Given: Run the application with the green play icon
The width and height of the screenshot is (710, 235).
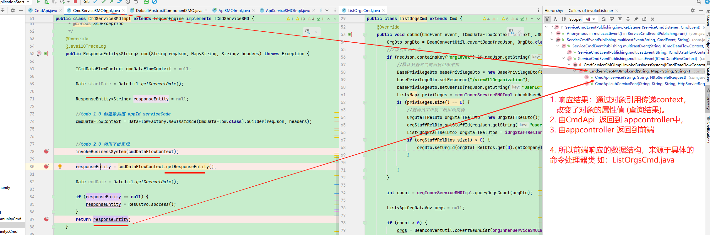Looking at the screenshot, I should 38,2.
